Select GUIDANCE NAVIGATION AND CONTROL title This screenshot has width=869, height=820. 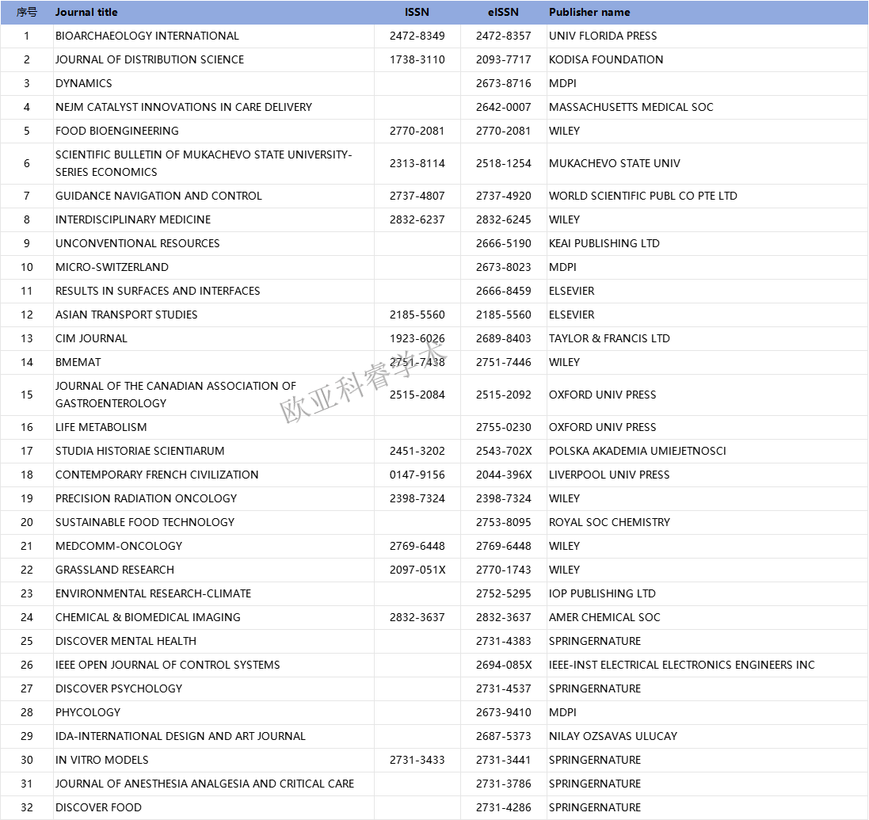(x=158, y=196)
